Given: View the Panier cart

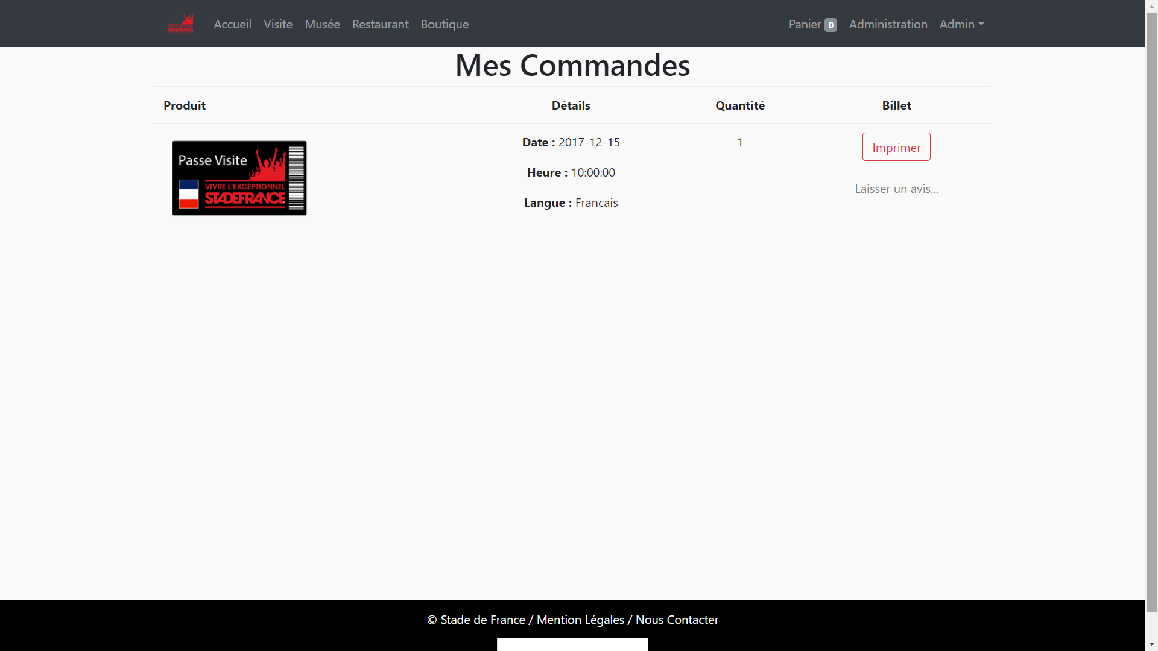Looking at the screenshot, I should pyautogui.click(x=812, y=24).
